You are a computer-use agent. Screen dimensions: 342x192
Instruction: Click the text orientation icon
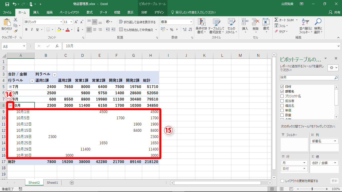(x=108, y=22)
